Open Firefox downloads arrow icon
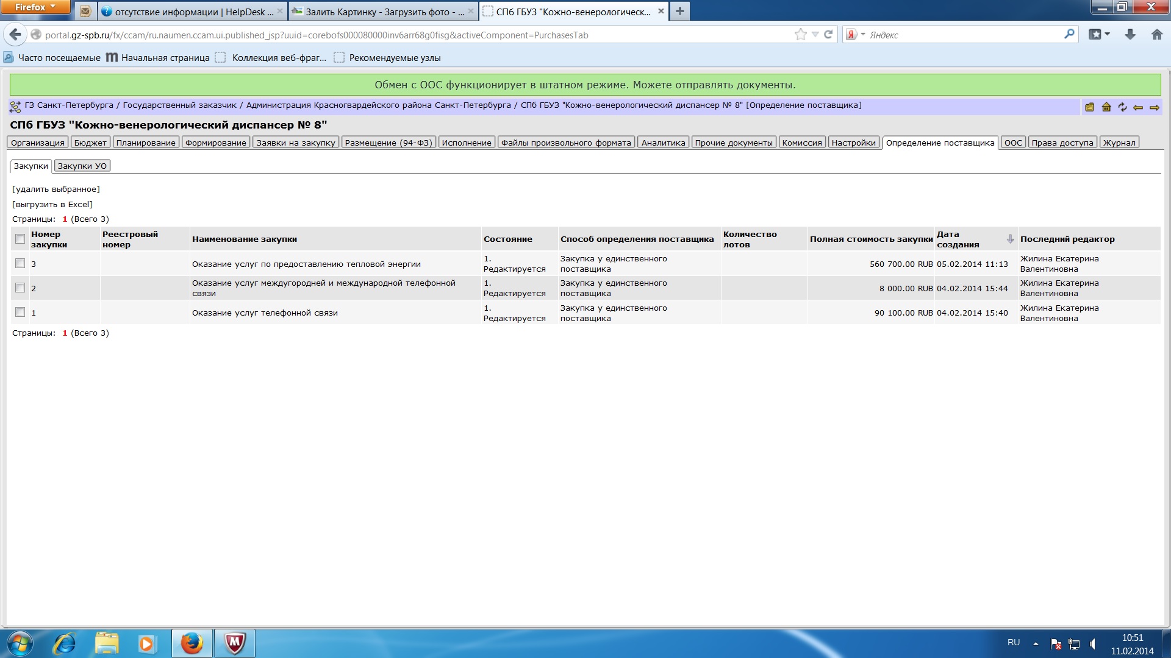The height and width of the screenshot is (658, 1171). tap(1130, 35)
